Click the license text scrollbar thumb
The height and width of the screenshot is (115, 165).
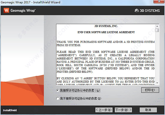click(157, 30)
